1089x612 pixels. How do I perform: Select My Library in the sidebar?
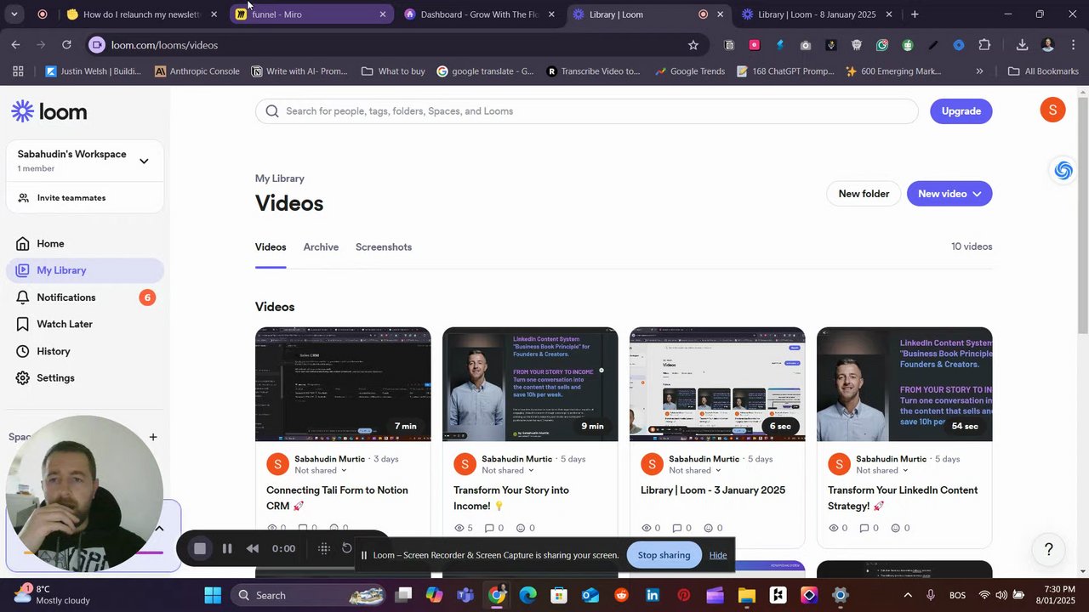coord(85,270)
